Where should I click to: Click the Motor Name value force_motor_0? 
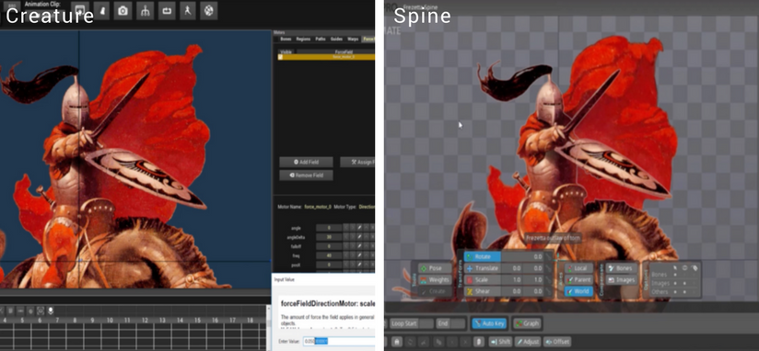click(x=318, y=207)
